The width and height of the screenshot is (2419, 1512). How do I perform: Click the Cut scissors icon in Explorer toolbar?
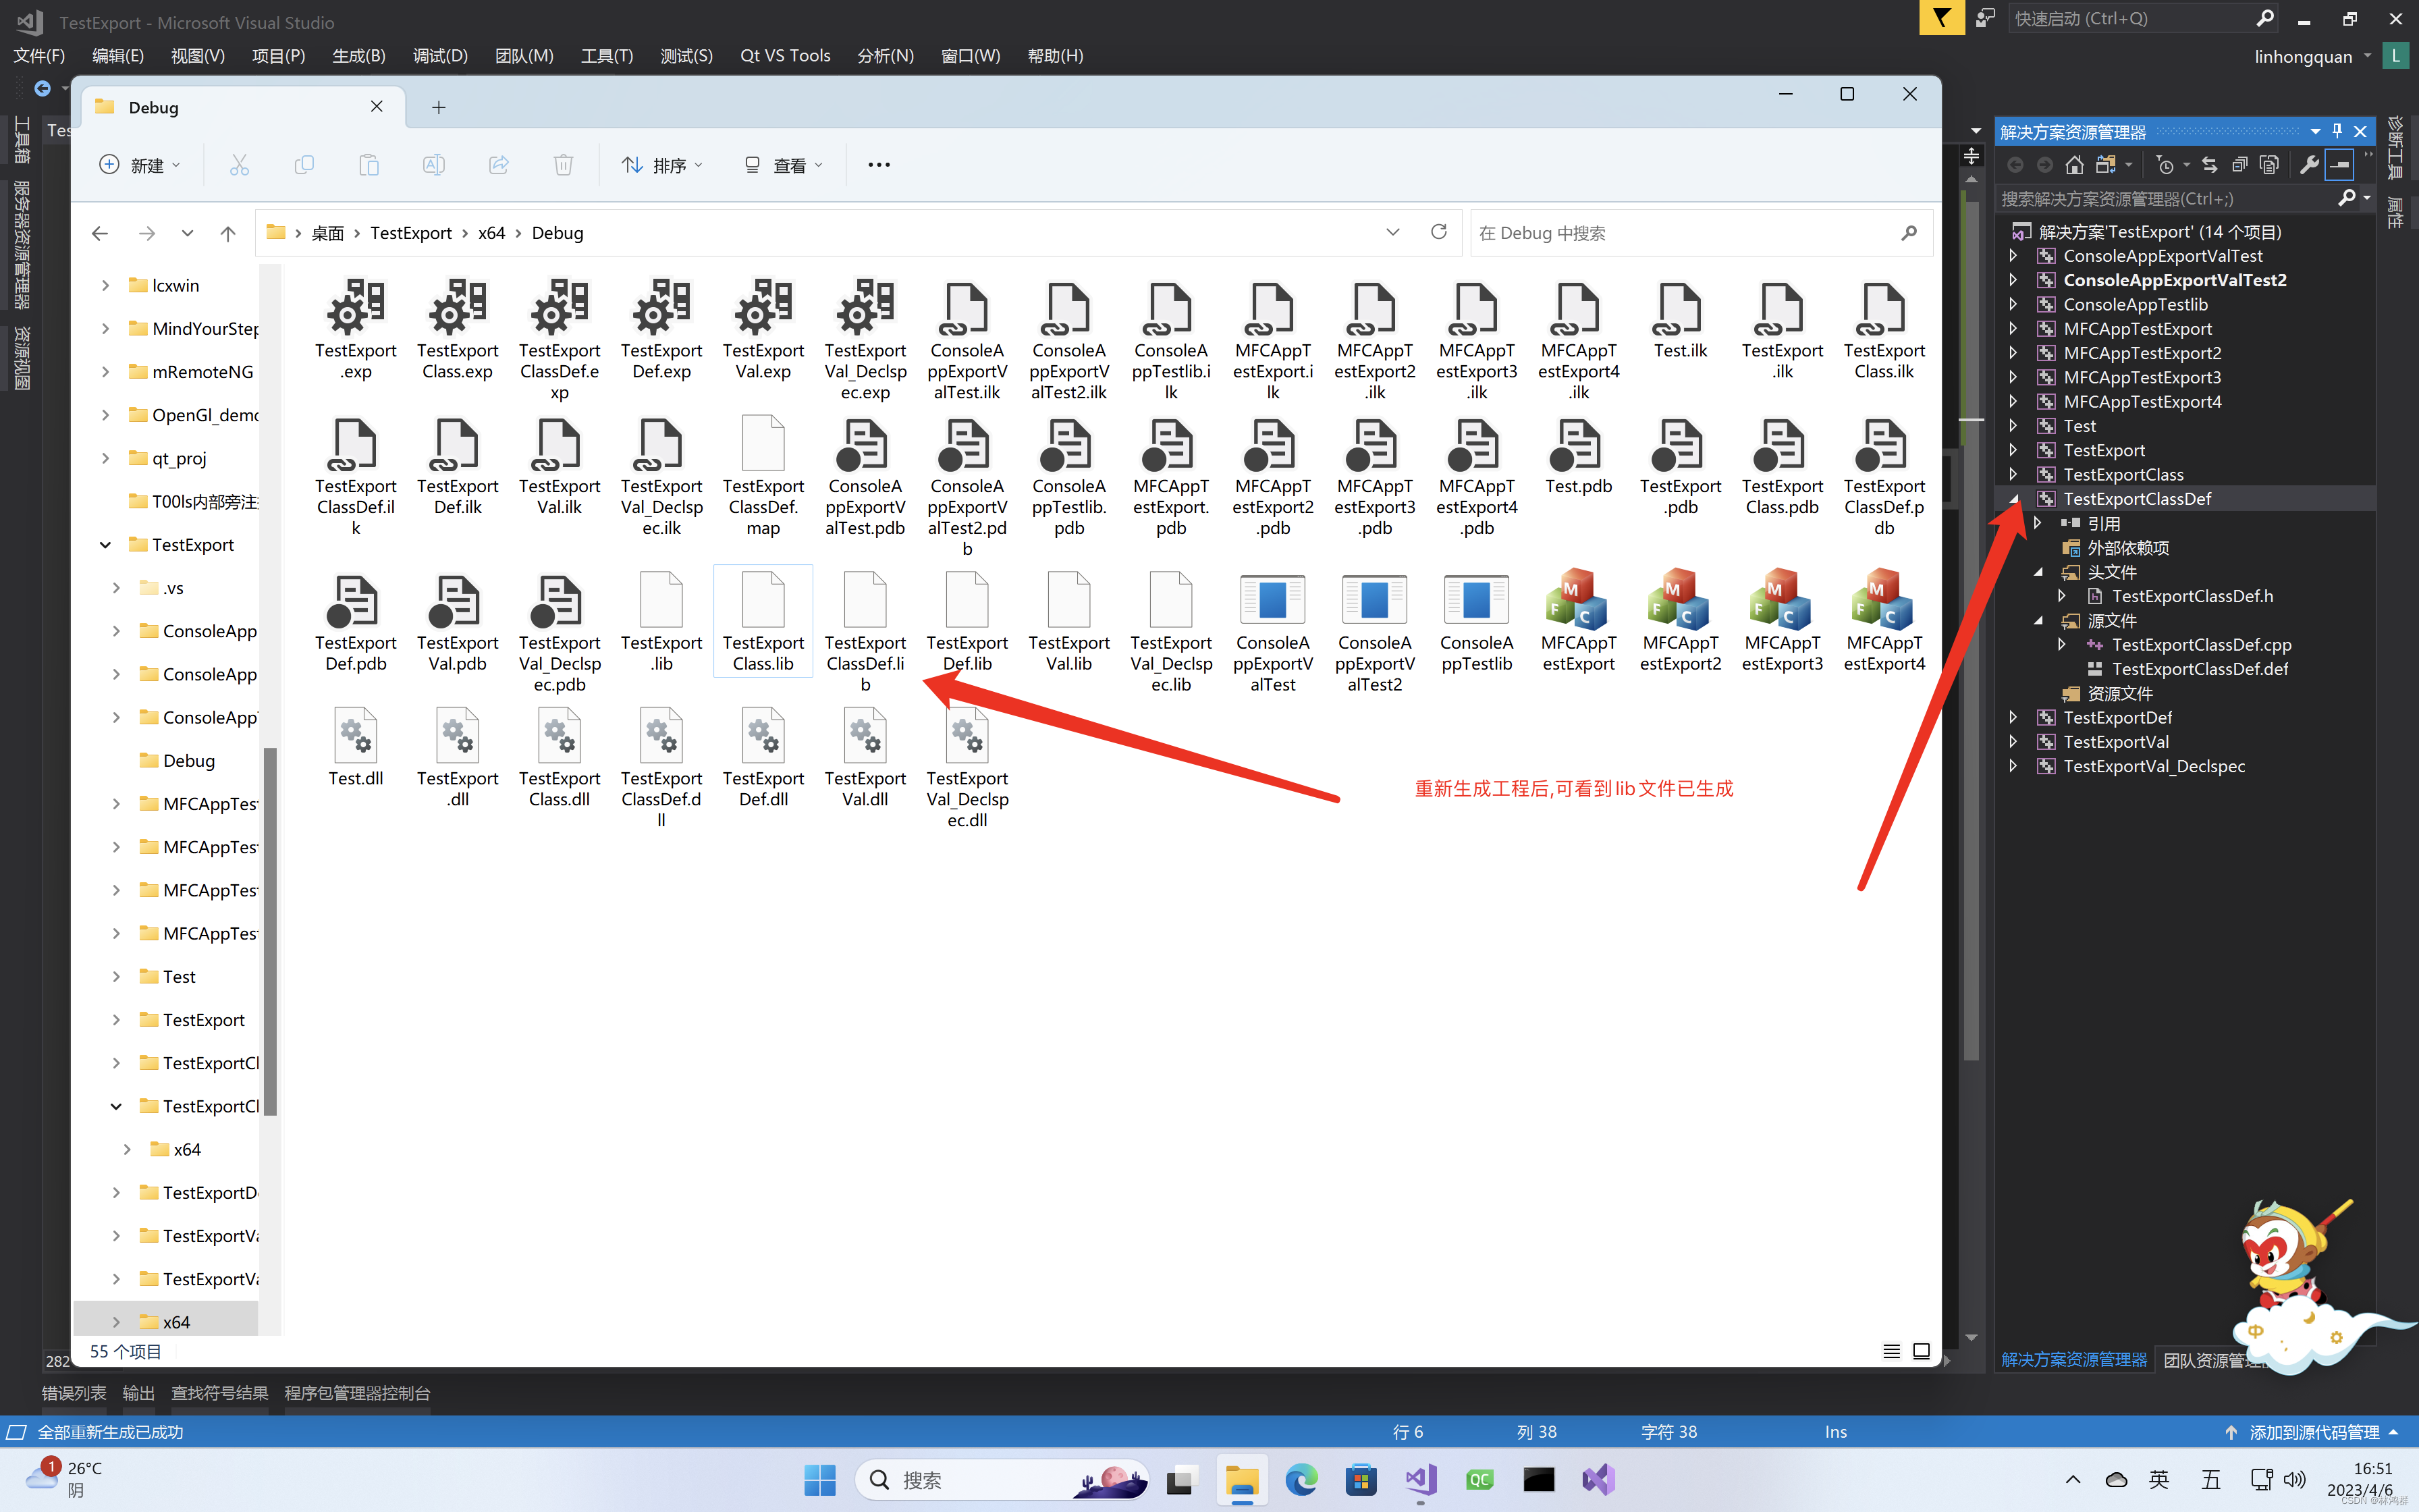[x=239, y=165]
